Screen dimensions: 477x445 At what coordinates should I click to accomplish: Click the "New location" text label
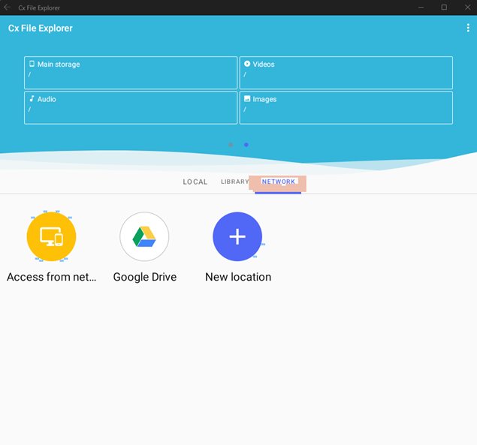(x=238, y=277)
